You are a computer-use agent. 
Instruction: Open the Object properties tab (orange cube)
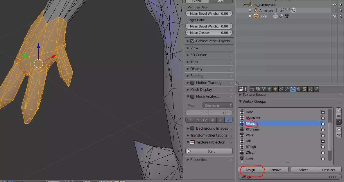click(275, 89)
